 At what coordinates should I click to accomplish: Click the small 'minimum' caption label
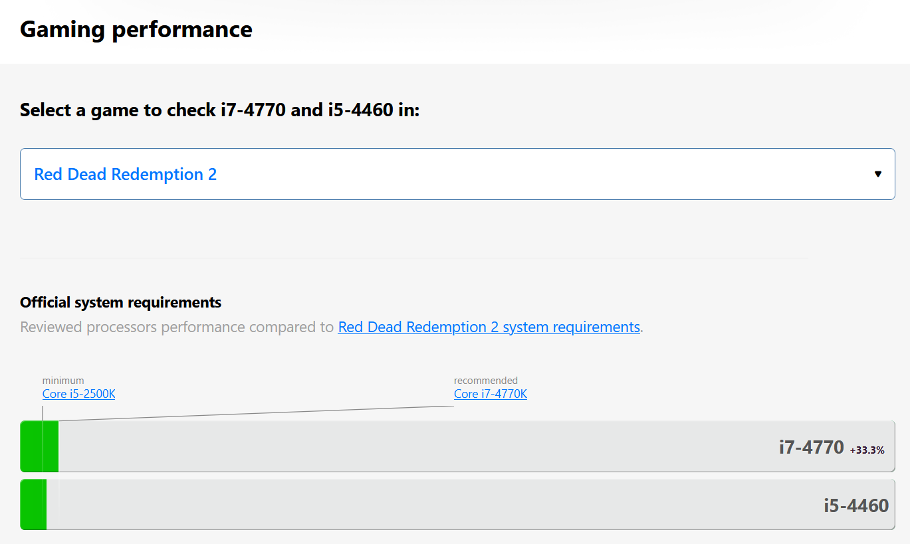point(63,381)
